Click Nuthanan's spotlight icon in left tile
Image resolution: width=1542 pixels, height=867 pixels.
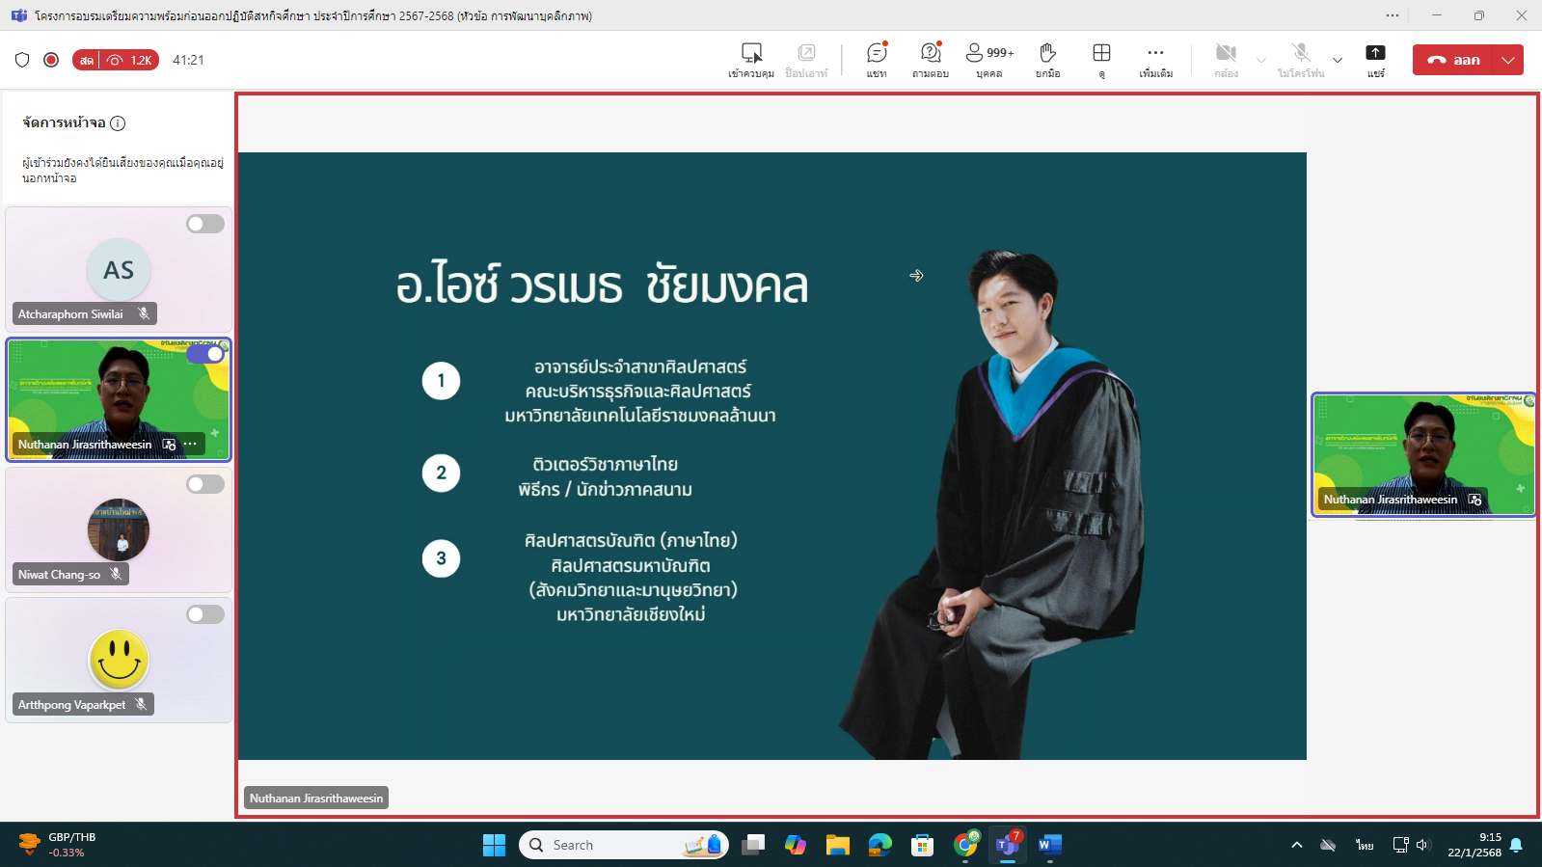click(x=170, y=445)
